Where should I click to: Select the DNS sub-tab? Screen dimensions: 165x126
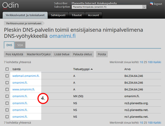point(9,45)
